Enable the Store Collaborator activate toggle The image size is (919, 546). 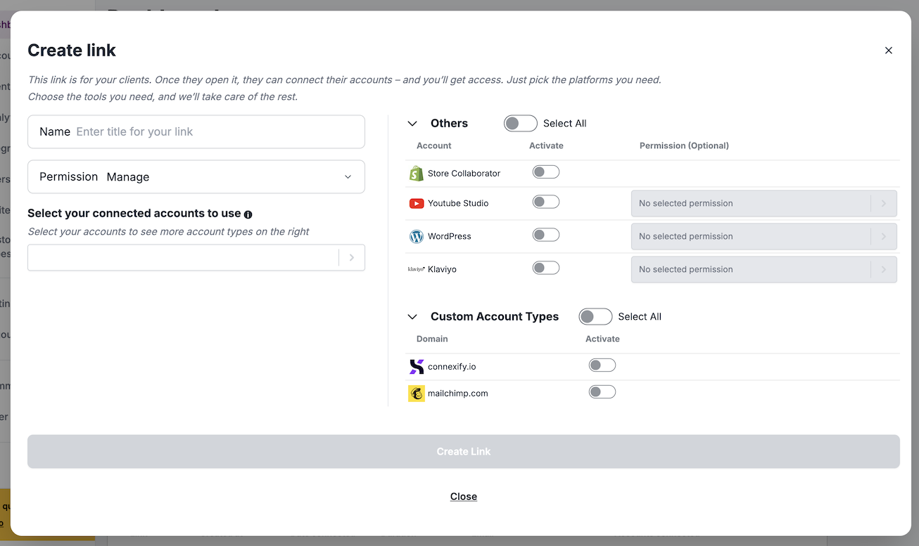[545, 172]
